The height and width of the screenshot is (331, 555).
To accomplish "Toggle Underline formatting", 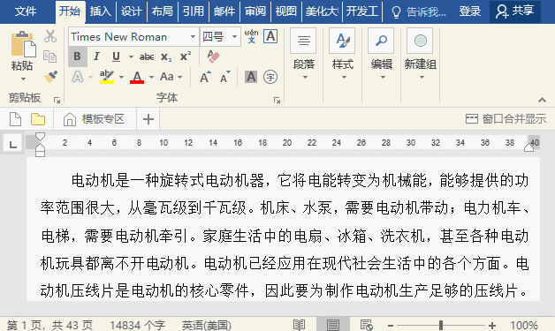I will point(116,56).
